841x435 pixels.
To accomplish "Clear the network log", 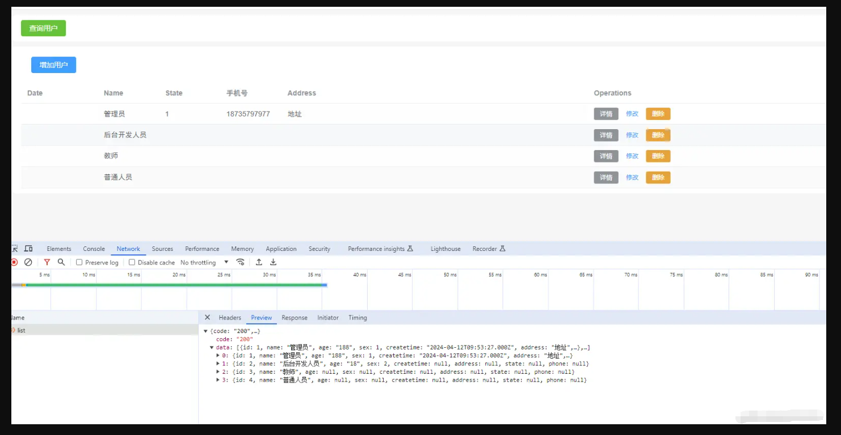I will pos(28,262).
